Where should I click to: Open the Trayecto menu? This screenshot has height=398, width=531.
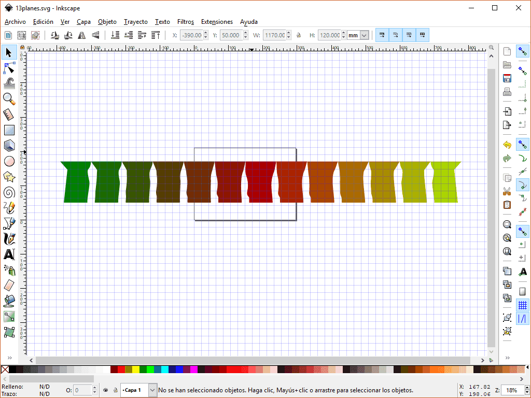pyautogui.click(x=135, y=22)
